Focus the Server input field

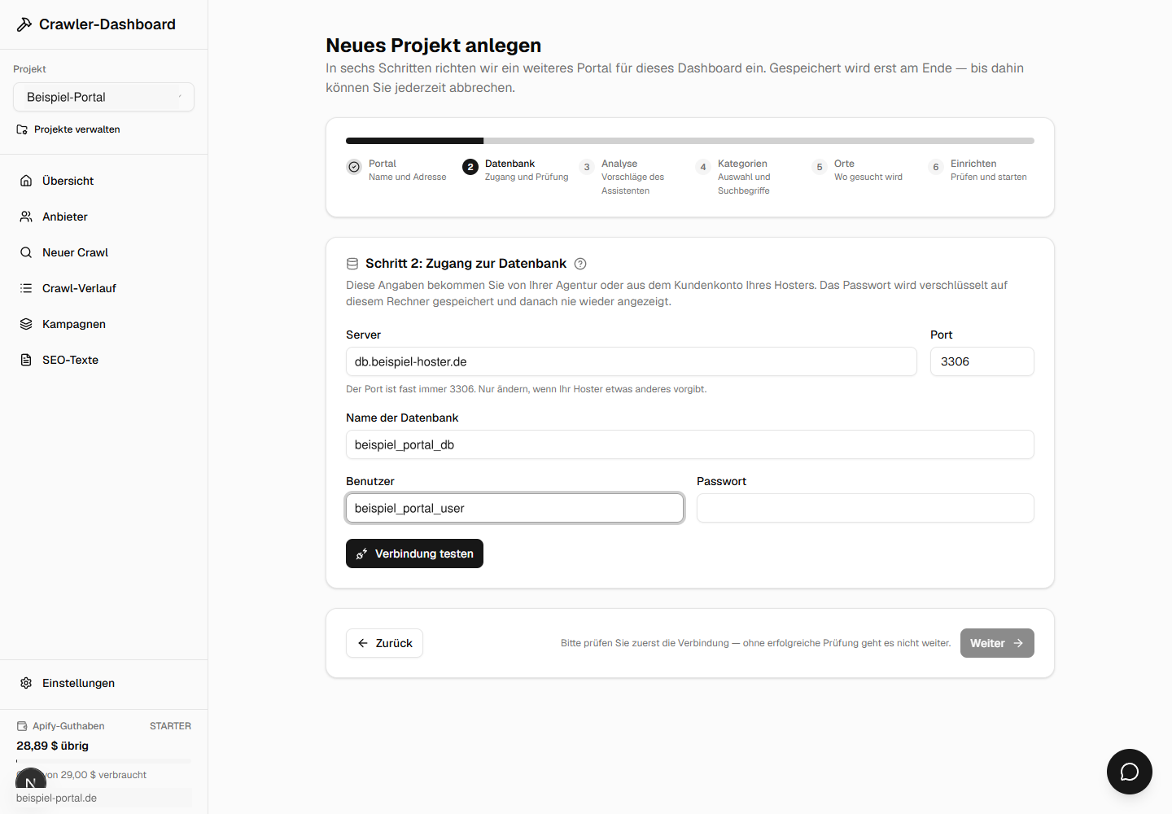[632, 361]
